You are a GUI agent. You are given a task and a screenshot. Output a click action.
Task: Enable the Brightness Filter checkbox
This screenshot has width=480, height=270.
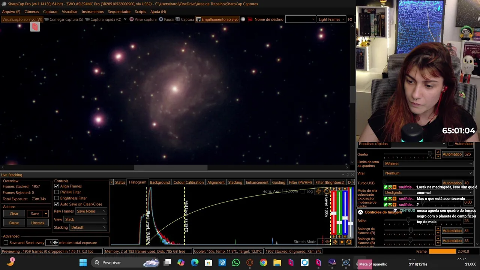click(x=57, y=198)
